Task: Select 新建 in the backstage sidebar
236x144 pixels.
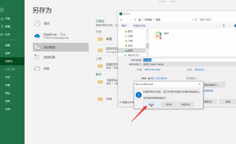Action: [x=7, y=27]
